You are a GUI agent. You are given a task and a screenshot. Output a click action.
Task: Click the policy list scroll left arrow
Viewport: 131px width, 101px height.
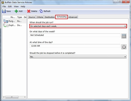pos(4,97)
